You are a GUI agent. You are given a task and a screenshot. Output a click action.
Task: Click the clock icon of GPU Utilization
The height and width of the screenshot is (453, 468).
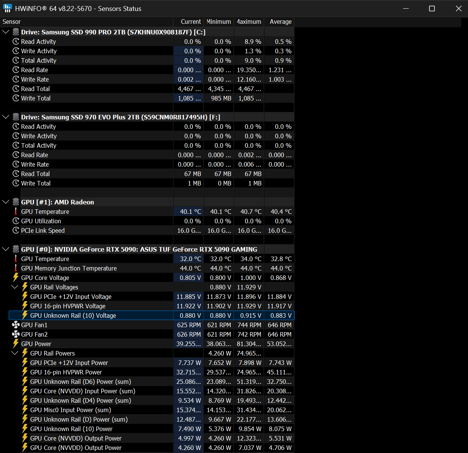(16, 221)
